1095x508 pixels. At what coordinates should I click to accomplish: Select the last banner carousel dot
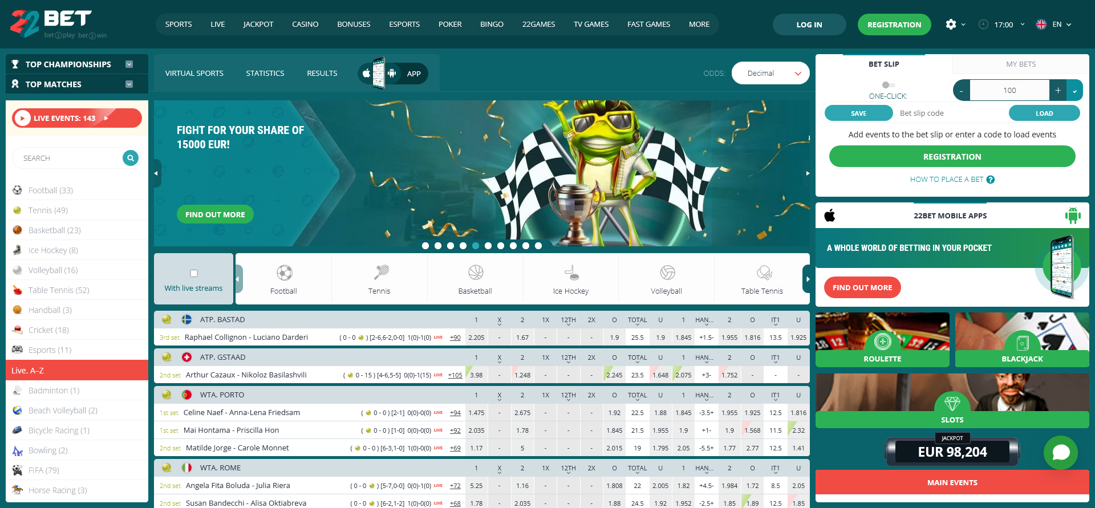click(538, 246)
